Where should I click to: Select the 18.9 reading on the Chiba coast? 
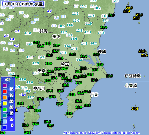point(87,105)
